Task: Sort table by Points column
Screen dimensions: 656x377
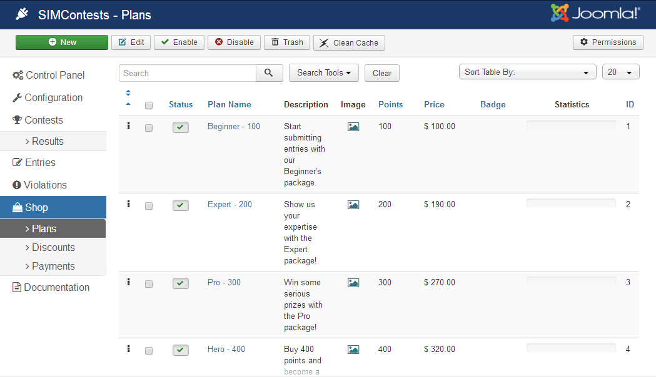Action: 390,105
